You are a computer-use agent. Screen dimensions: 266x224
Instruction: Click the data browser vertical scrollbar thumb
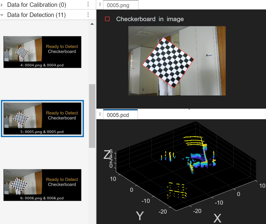point(92,116)
